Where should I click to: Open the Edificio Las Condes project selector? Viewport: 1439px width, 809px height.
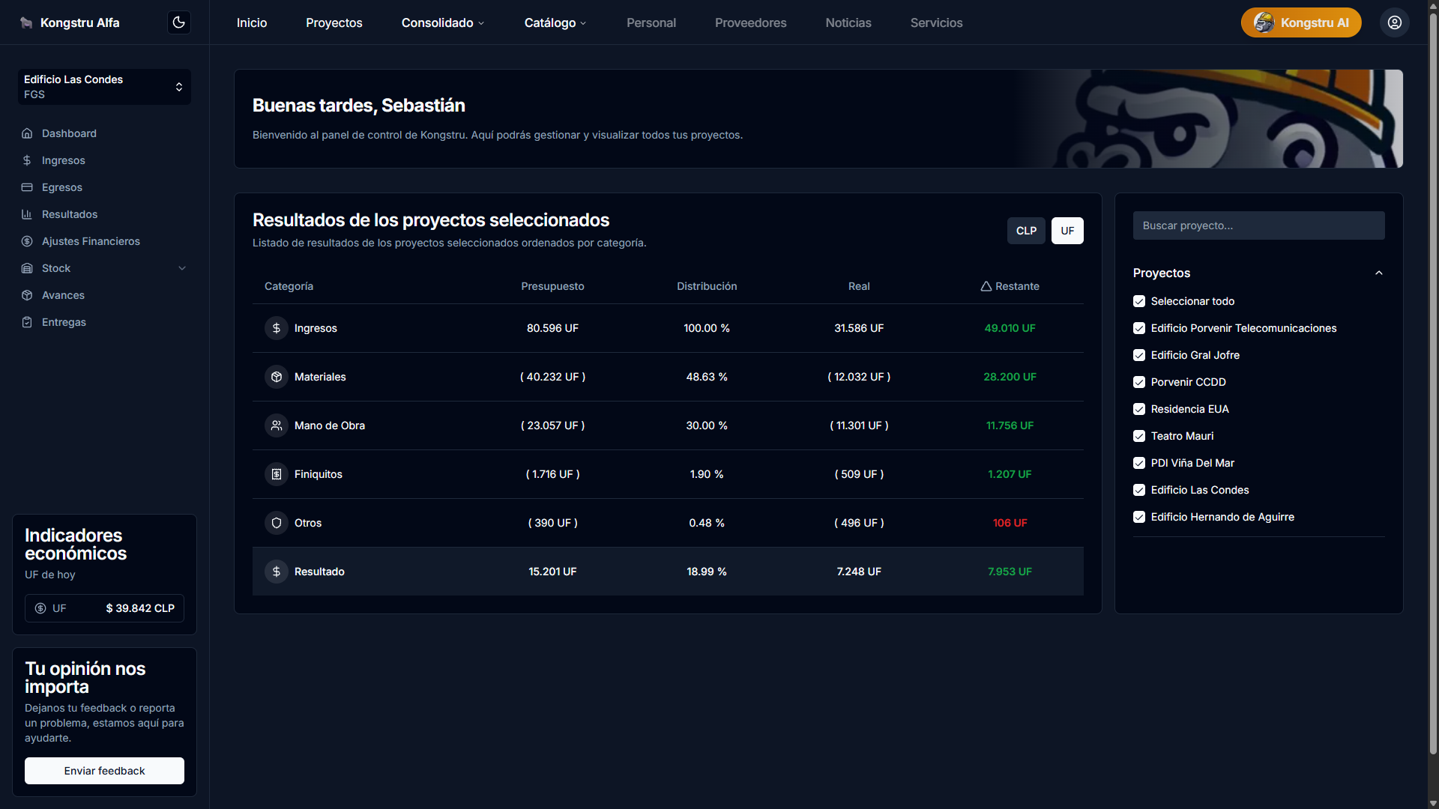tap(104, 87)
